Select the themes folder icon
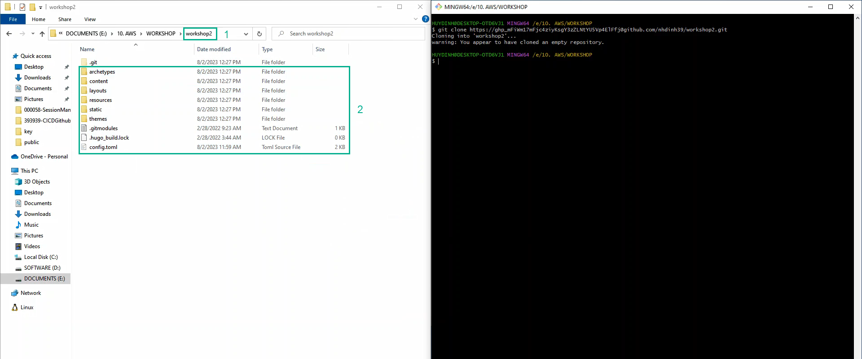The width and height of the screenshot is (862, 359). (84, 119)
